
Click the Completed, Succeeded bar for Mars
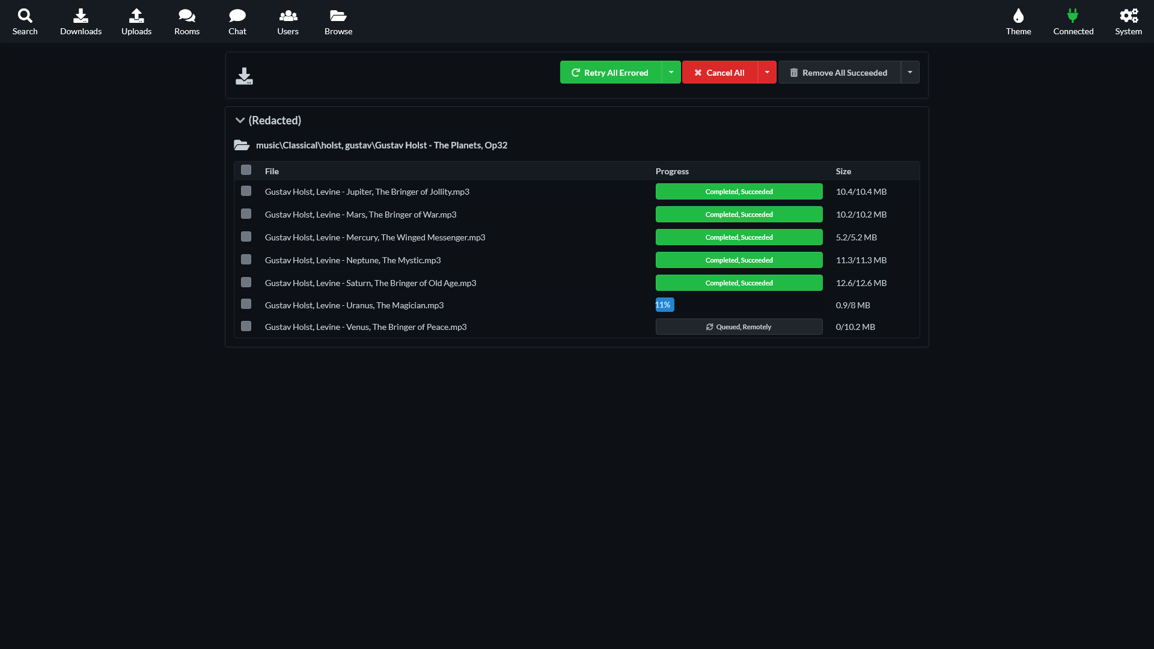point(739,215)
